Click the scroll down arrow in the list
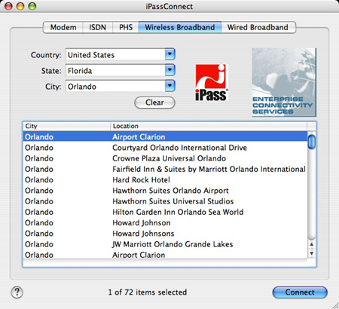This screenshot has height=309, width=339. point(311,253)
